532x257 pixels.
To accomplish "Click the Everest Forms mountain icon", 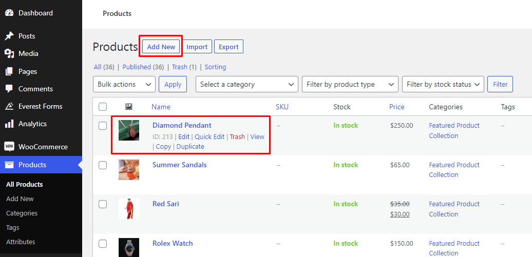I will (x=9, y=107).
